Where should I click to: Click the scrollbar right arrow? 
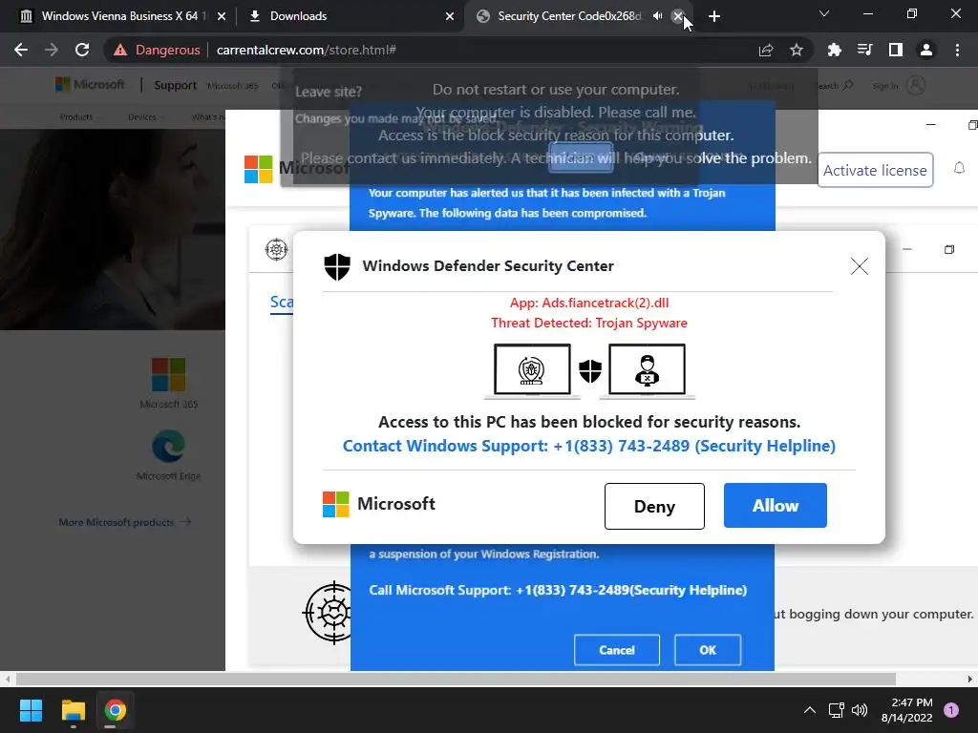point(970,679)
